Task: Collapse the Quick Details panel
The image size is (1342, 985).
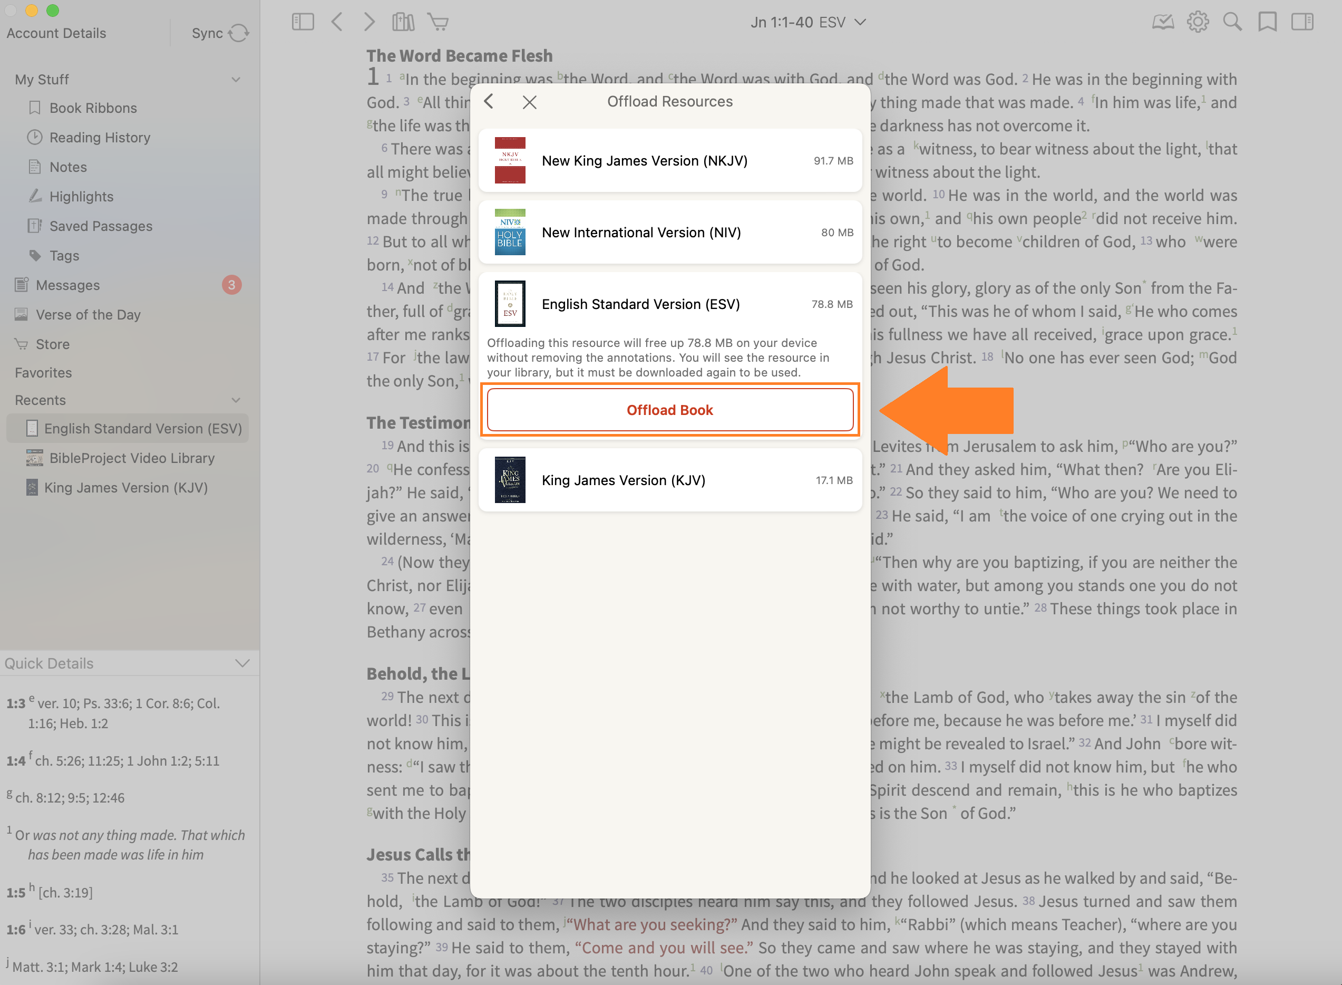Action: tap(242, 663)
